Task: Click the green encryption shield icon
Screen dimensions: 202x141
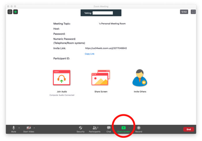Action: coord(16,12)
